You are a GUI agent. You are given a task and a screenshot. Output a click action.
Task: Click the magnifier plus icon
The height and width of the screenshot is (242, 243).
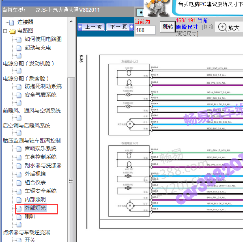tap(223, 27)
